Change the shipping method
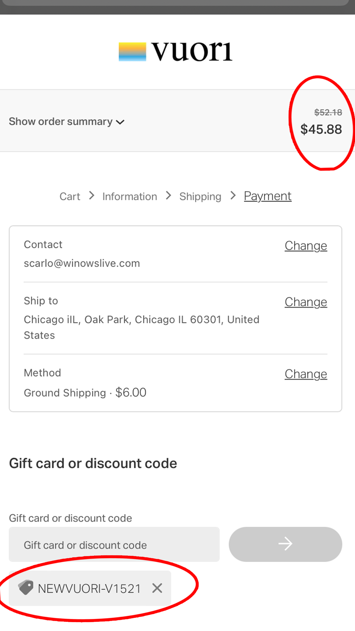Screen dimensions: 355x631 click(306, 374)
